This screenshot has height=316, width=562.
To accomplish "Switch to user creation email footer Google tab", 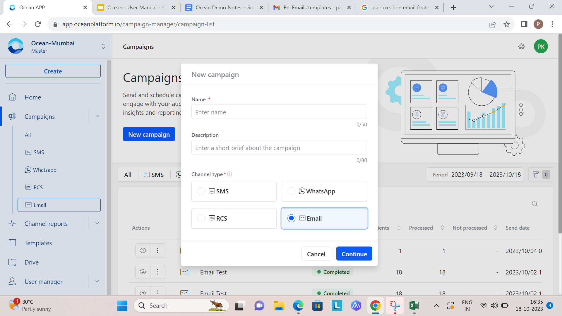I will (400, 8).
